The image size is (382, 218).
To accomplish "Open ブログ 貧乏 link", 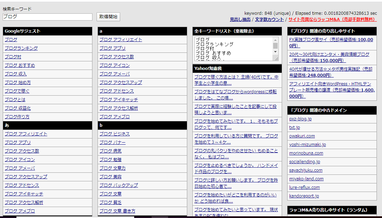I will click(110, 202).
